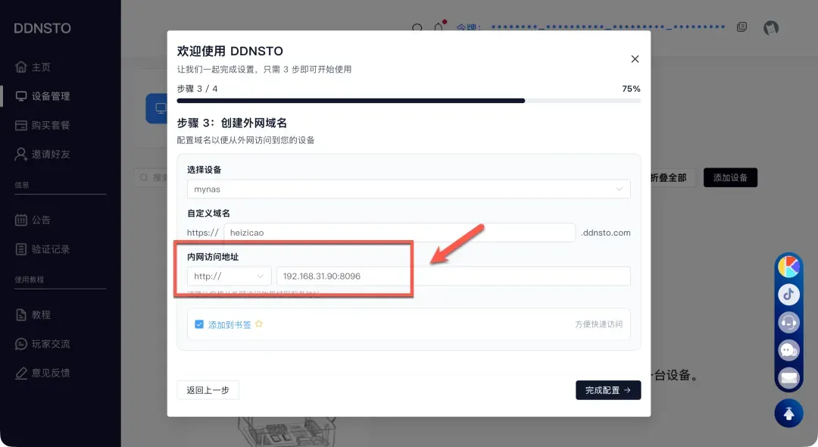Click the 192.168.31.90:8096 address field
The width and height of the screenshot is (818, 447).
(454, 276)
